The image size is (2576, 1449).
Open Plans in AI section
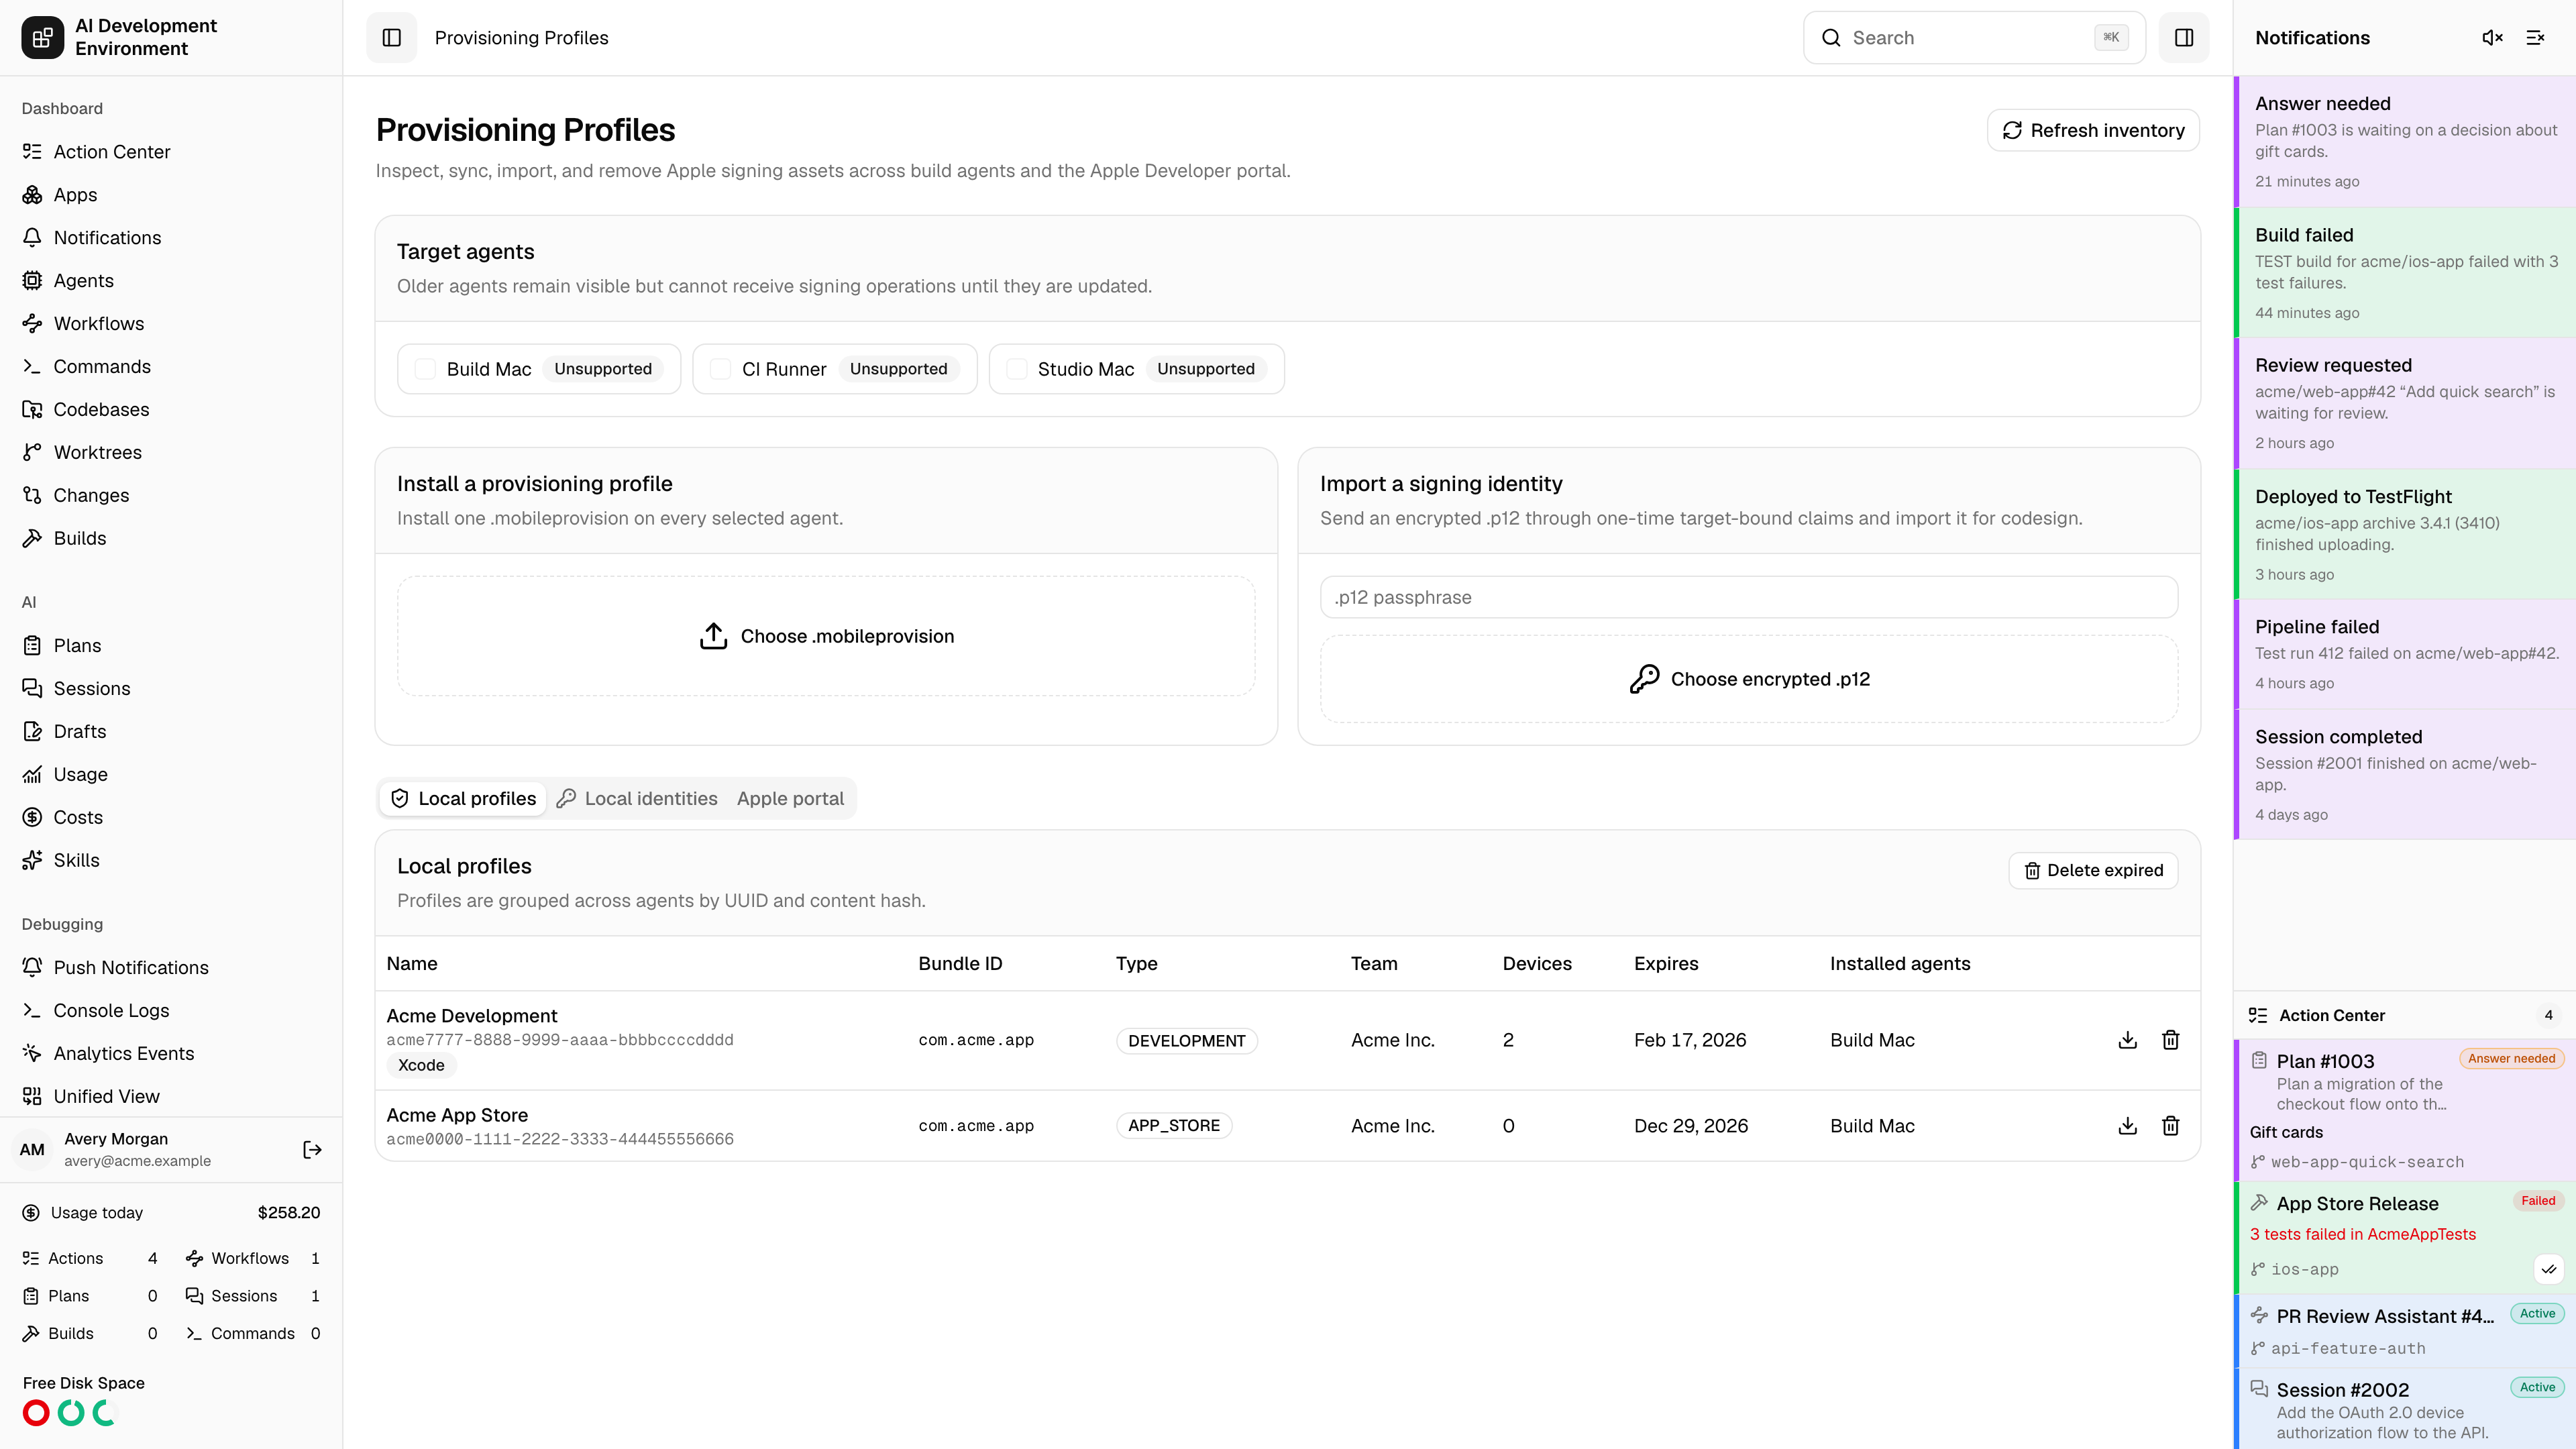171,646
